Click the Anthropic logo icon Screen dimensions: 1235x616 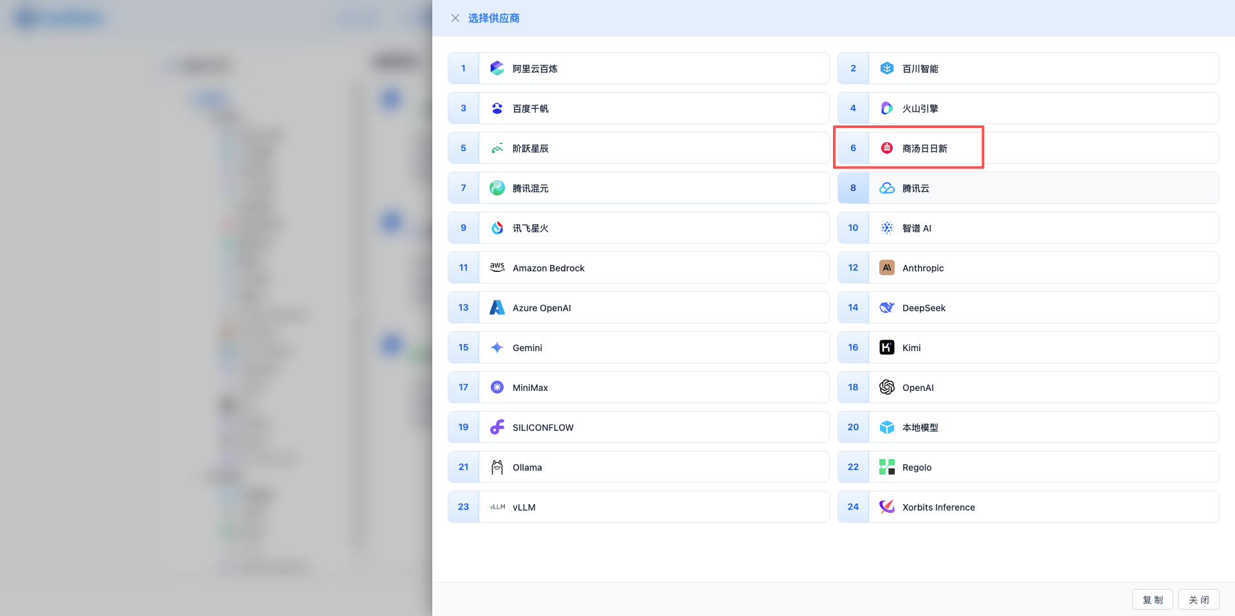tap(886, 267)
